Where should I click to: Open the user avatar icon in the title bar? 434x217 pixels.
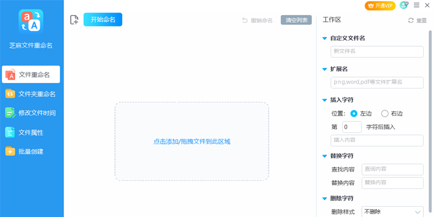click(x=404, y=5)
